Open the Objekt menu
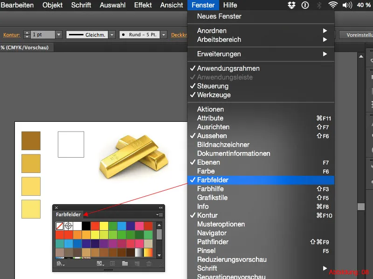This screenshot has height=279, width=373. (x=52, y=5)
